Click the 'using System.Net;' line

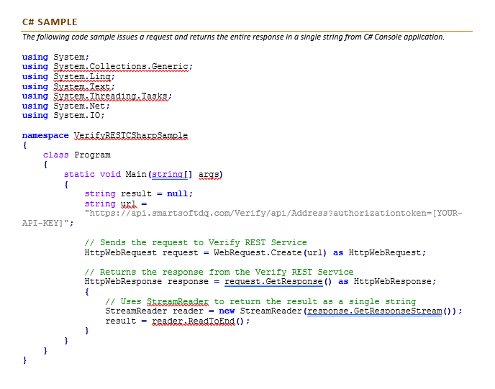click(x=66, y=106)
